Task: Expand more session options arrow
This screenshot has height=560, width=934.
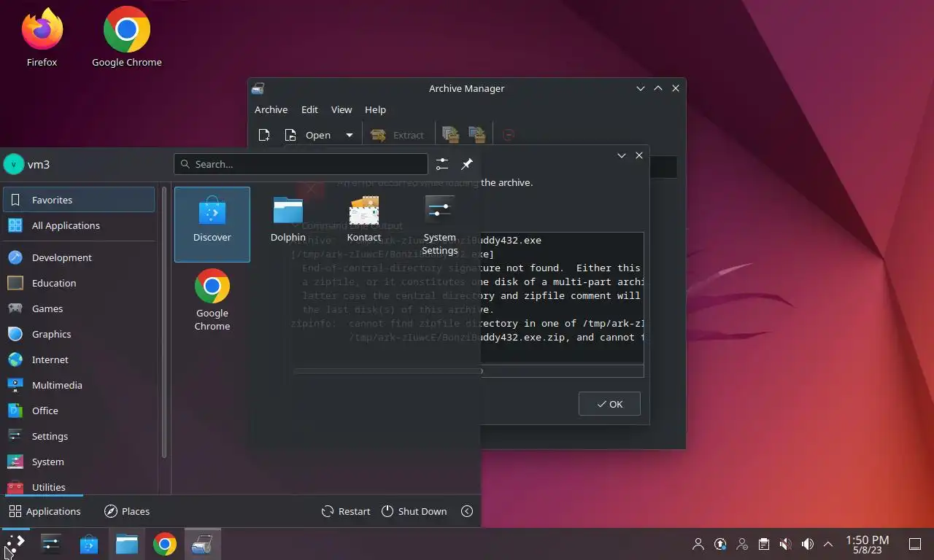Action: (x=467, y=511)
